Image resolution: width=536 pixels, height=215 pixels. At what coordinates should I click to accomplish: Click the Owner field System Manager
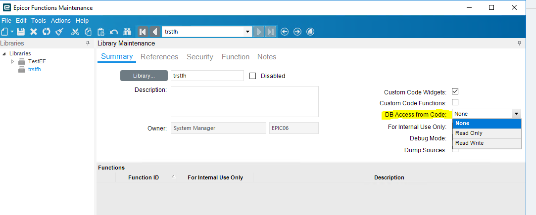(218, 129)
